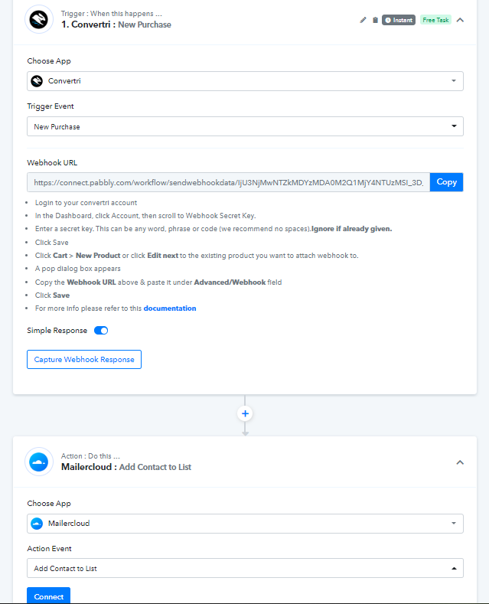The image size is (489, 604).
Task: Open the Convertri Choose App dropdown
Action: click(x=245, y=81)
